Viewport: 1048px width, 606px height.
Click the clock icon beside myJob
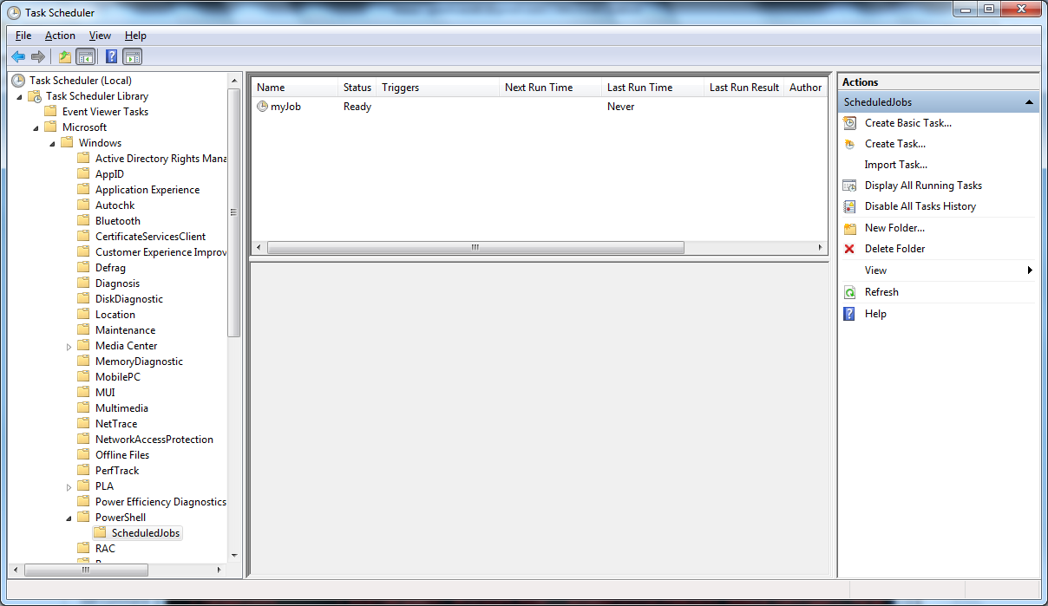point(263,107)
